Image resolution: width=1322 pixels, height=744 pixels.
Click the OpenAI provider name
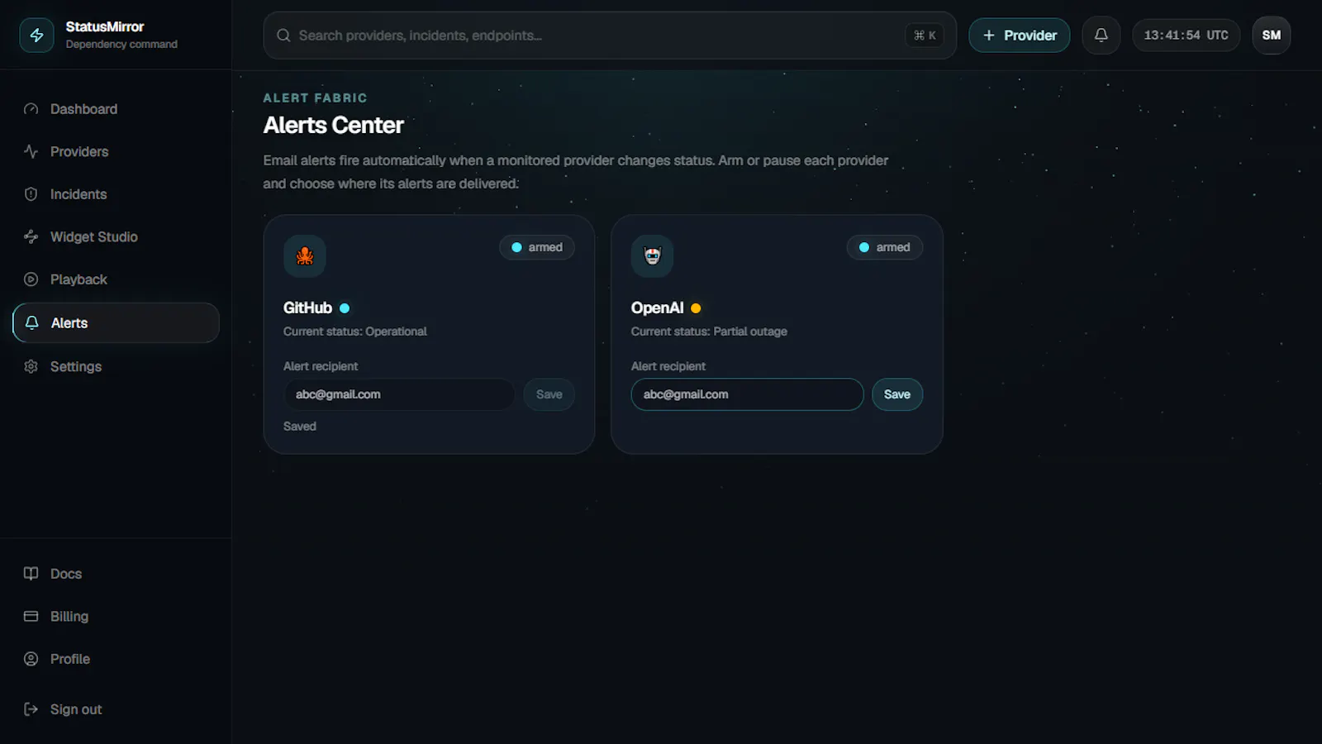pos(657,308)
